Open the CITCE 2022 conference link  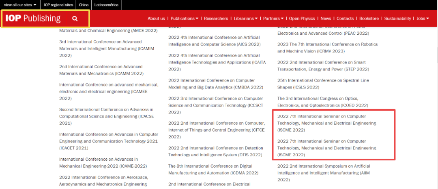217,130
